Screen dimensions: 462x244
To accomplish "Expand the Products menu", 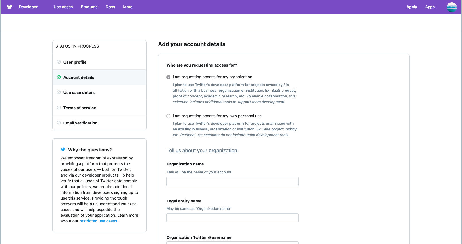I will [x=89, y=7].
